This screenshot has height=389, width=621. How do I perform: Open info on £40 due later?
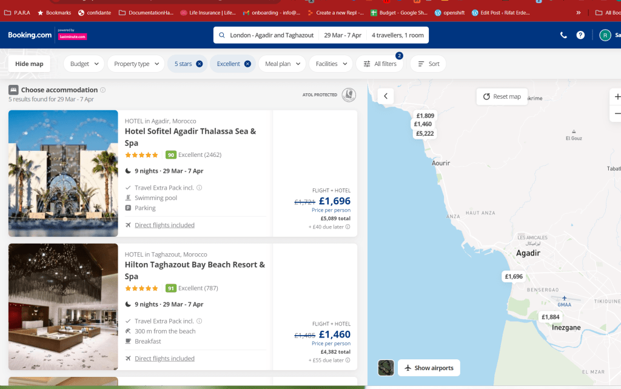(x=347, y=227)
